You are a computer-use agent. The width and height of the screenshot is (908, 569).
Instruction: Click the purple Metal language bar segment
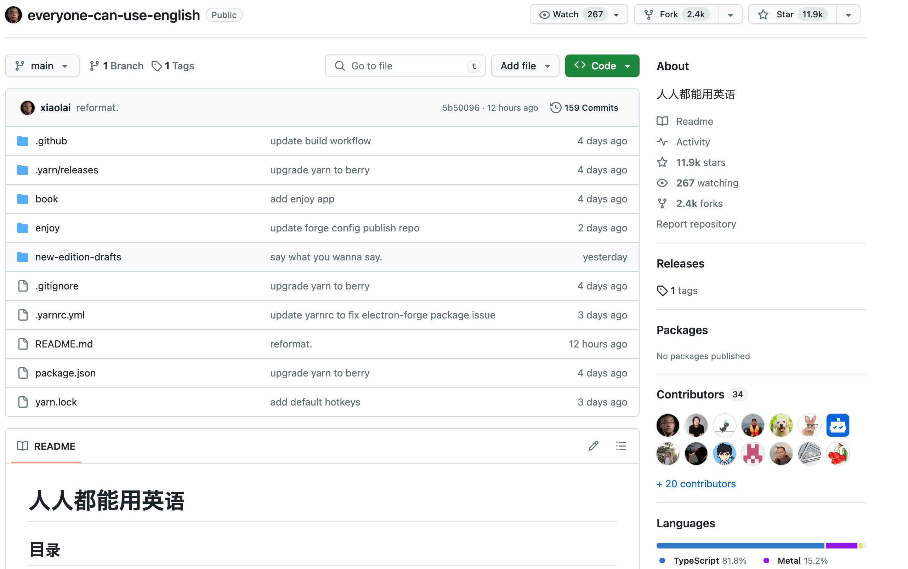click(x=841, y=546)
